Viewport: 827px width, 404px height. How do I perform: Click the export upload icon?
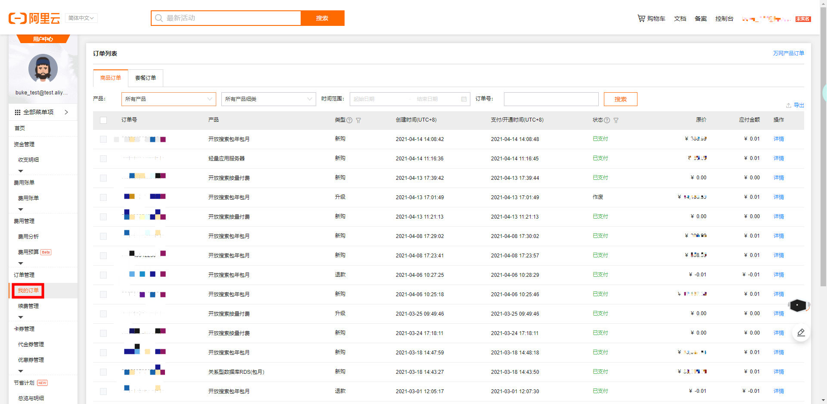[x=788, y=105]
